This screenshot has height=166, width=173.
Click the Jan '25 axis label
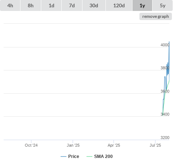click(x=73, y=145)
